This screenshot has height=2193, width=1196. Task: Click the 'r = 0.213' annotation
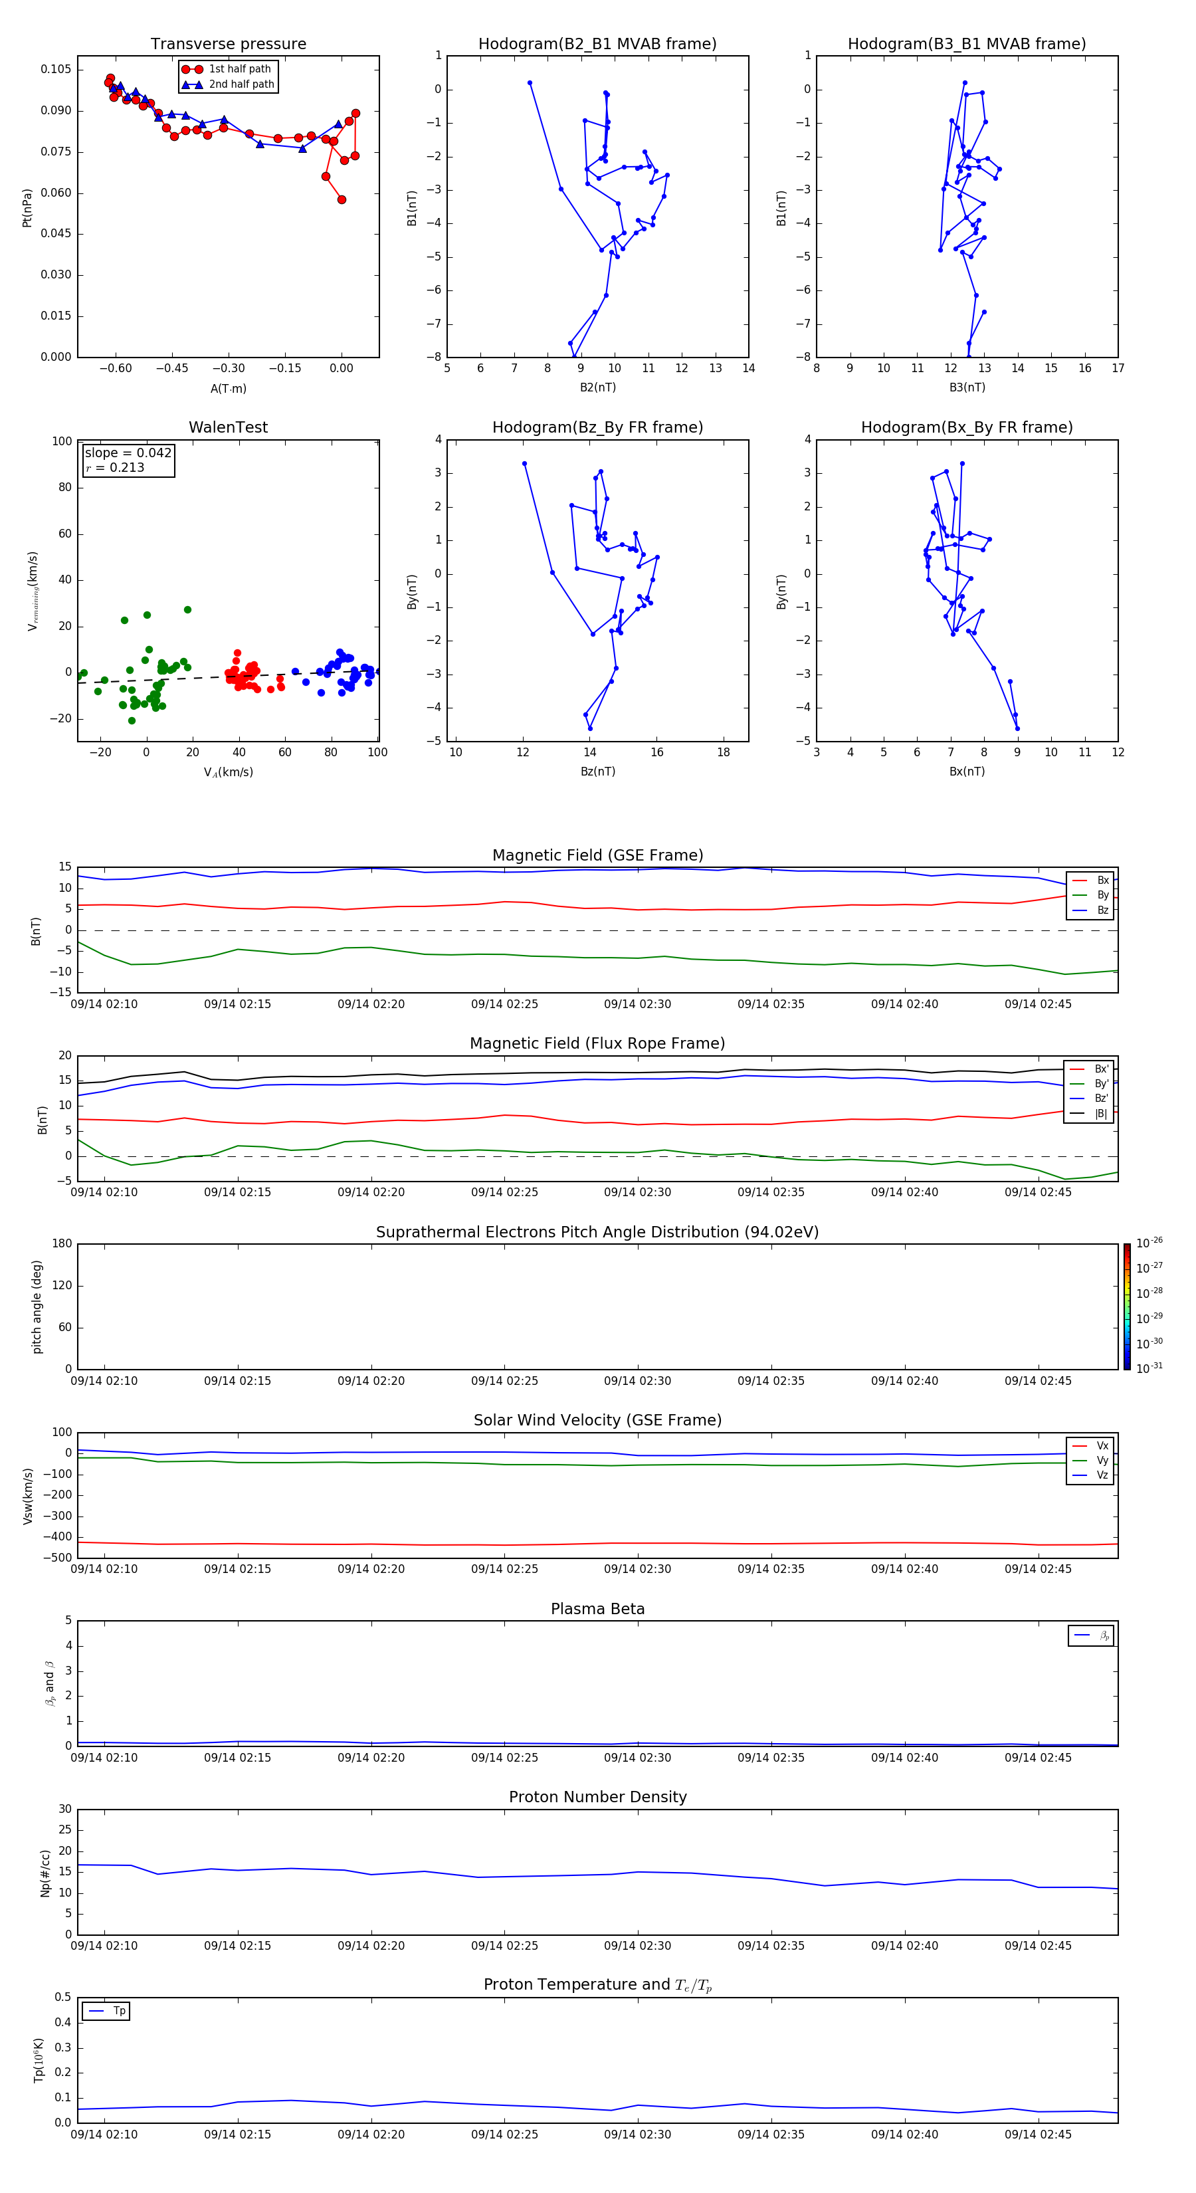coord(115,467)
